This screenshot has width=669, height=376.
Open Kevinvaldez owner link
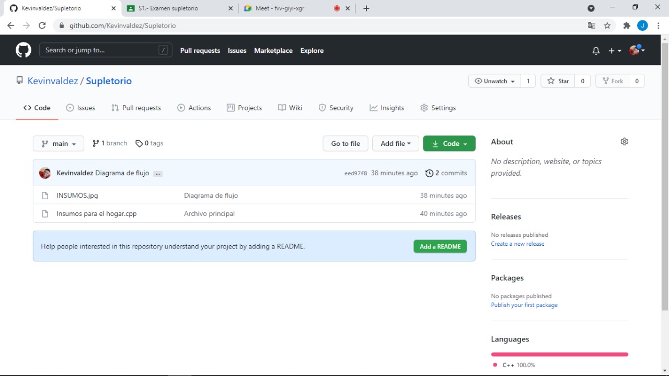pyautogui.click(x=52, y=81)
